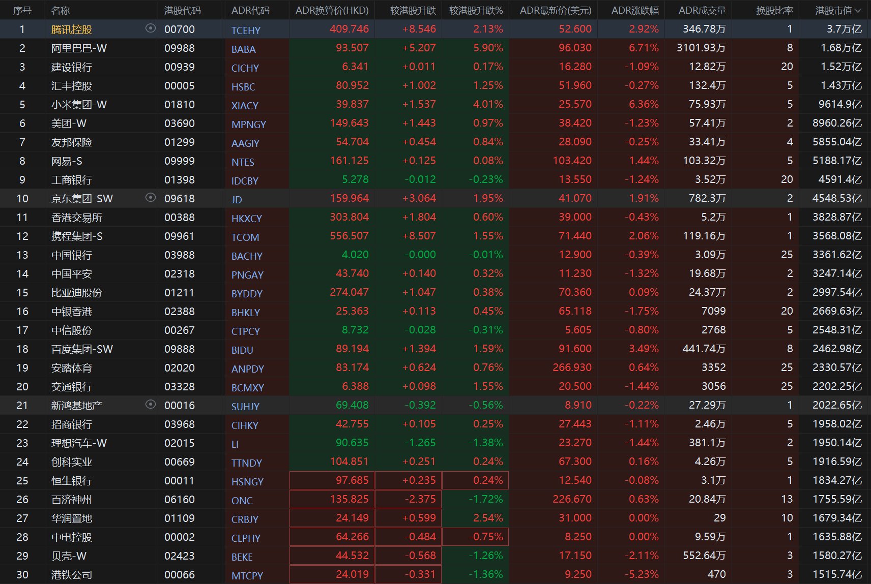This screenshot has height=584, width=871.
Task: Select the 3.7万亿 market cap value
Action: point(844,29)
